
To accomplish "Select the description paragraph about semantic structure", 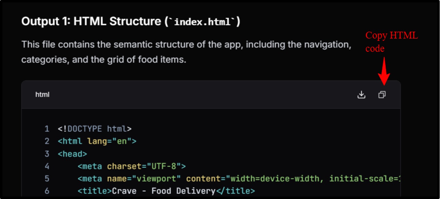I will coord(183,52).
